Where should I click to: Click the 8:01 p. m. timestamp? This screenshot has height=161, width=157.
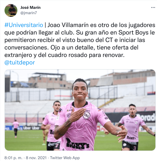[x=13, y=158]
